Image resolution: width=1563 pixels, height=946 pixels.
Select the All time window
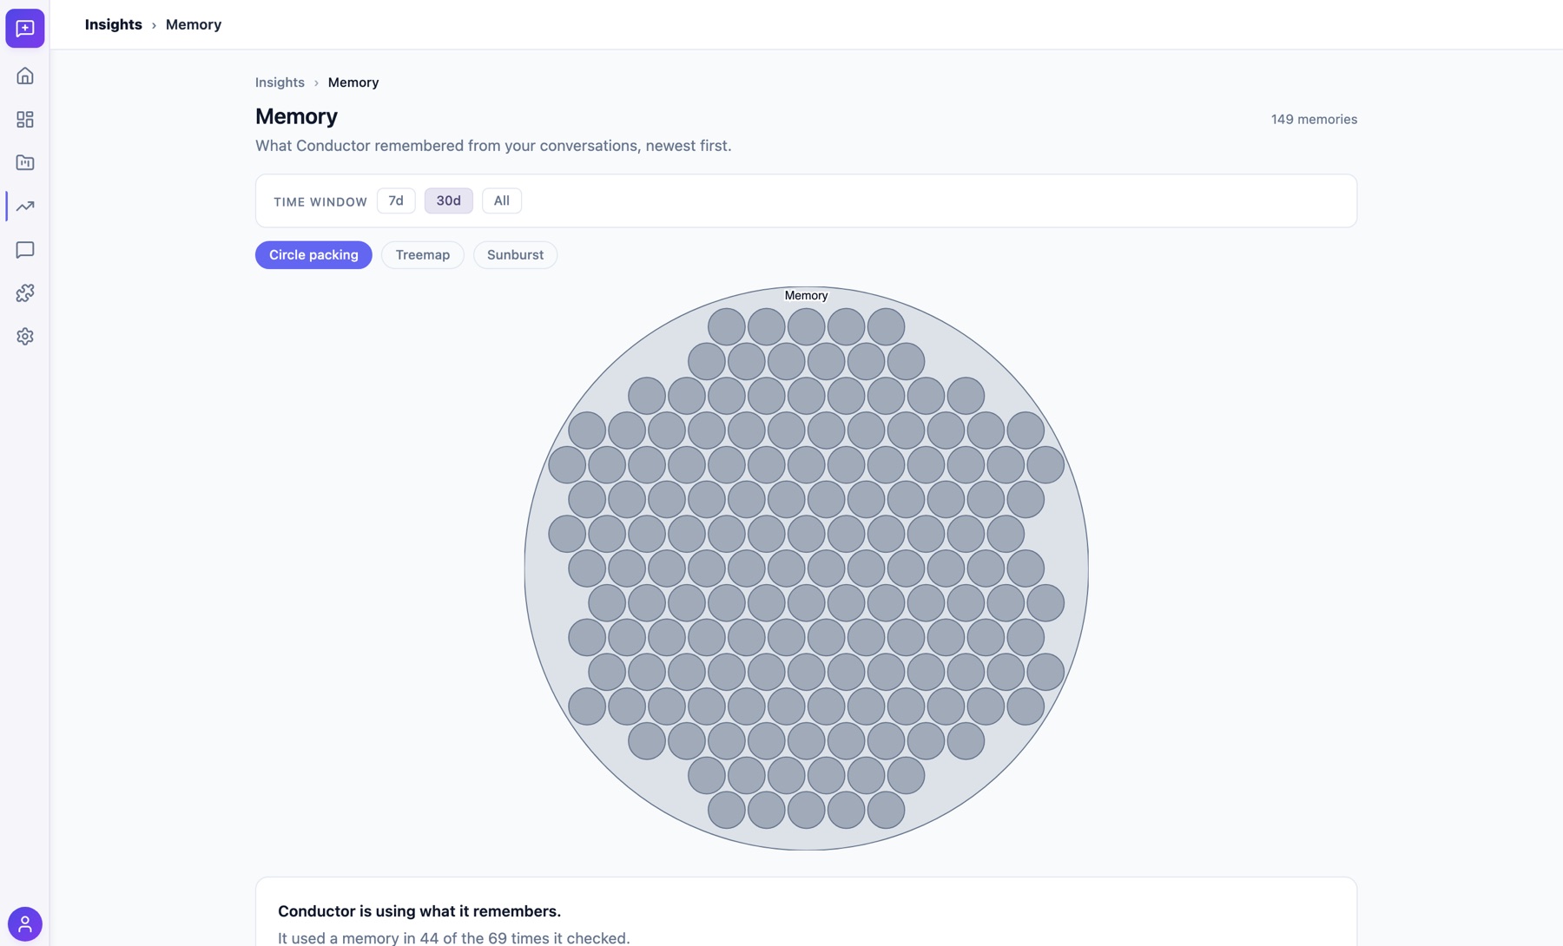pyautogui.click(x=502, y=200)
